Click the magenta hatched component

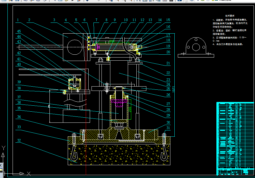(119, 101)
